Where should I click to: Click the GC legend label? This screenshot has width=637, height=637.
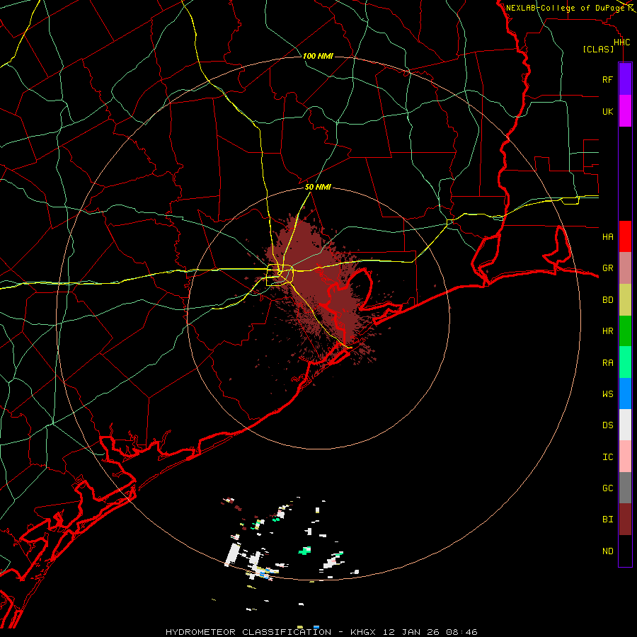click(x=607, y=488)
